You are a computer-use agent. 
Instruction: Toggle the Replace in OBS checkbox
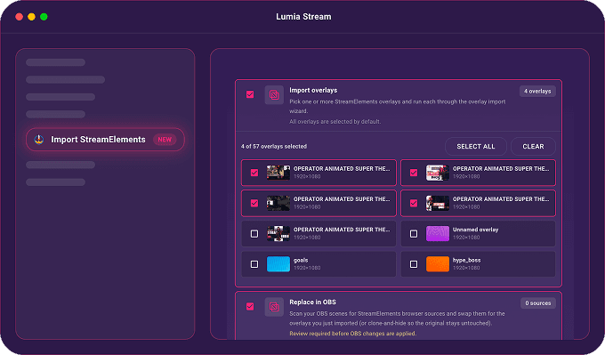(250, 306)
